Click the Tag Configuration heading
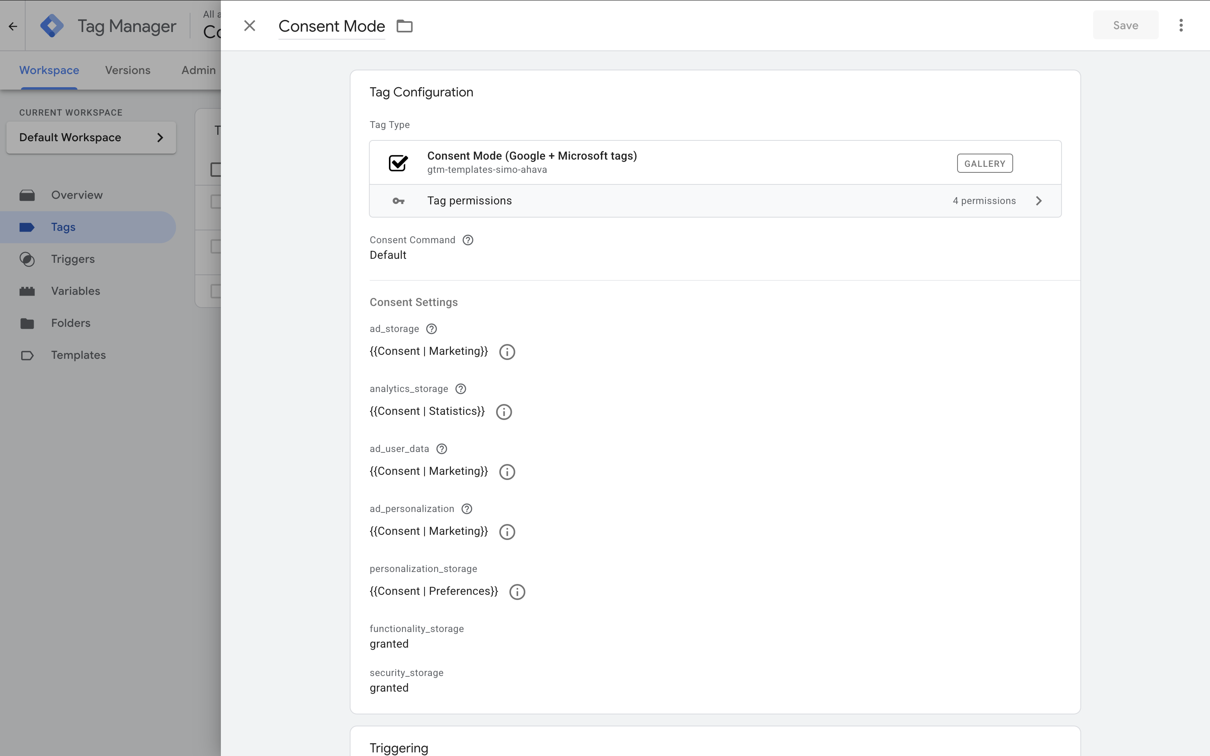This screenshot has height=756, width=1210. 421,92
